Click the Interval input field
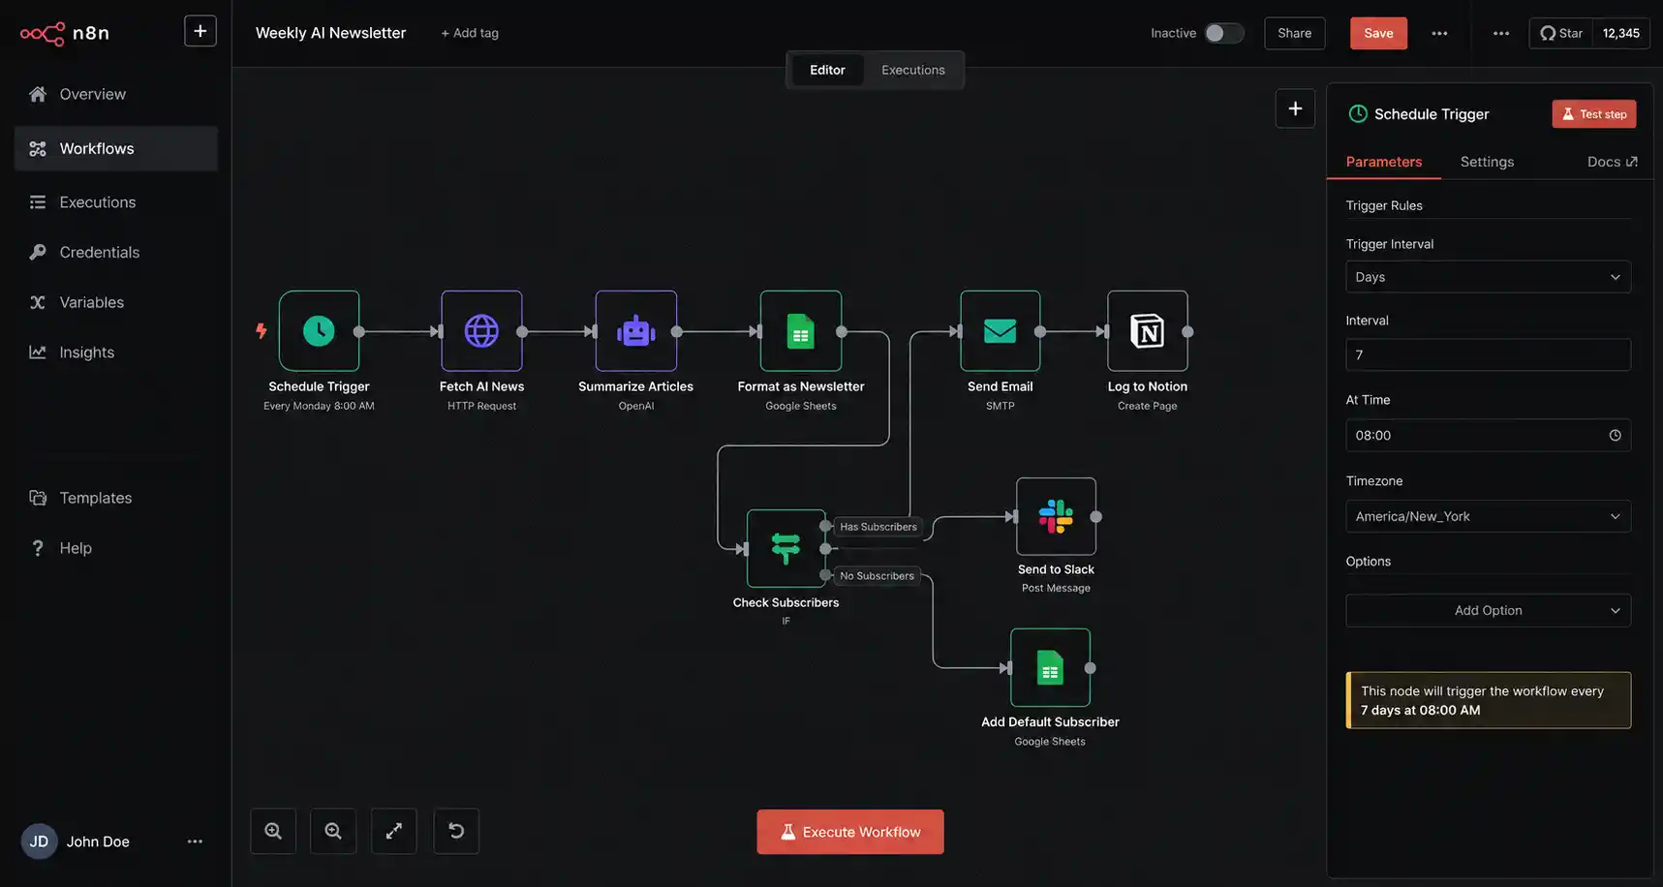This screenshot has height=887, width=1663. [1488, 354]
